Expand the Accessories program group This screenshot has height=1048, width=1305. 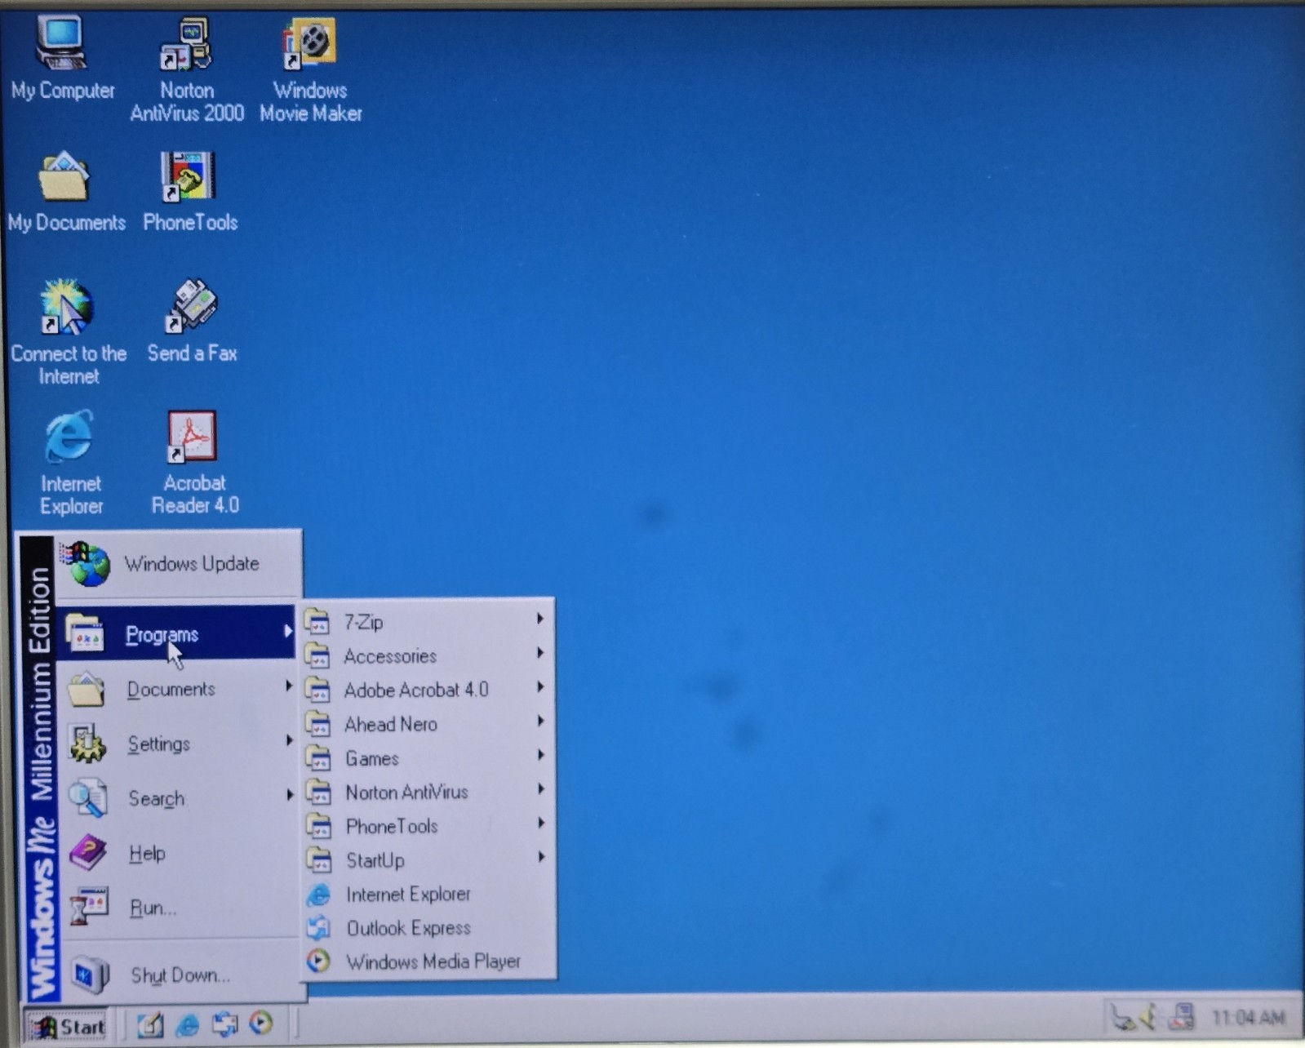tap(427, 655)
